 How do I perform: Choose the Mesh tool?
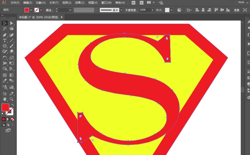tap(4, 75)
